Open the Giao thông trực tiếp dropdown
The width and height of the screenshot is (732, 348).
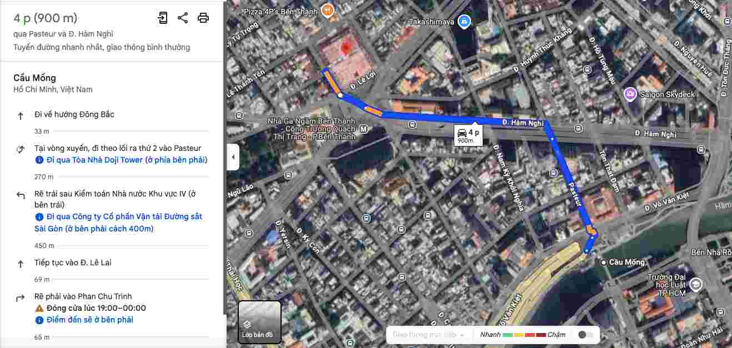click(x=428, y=335)
